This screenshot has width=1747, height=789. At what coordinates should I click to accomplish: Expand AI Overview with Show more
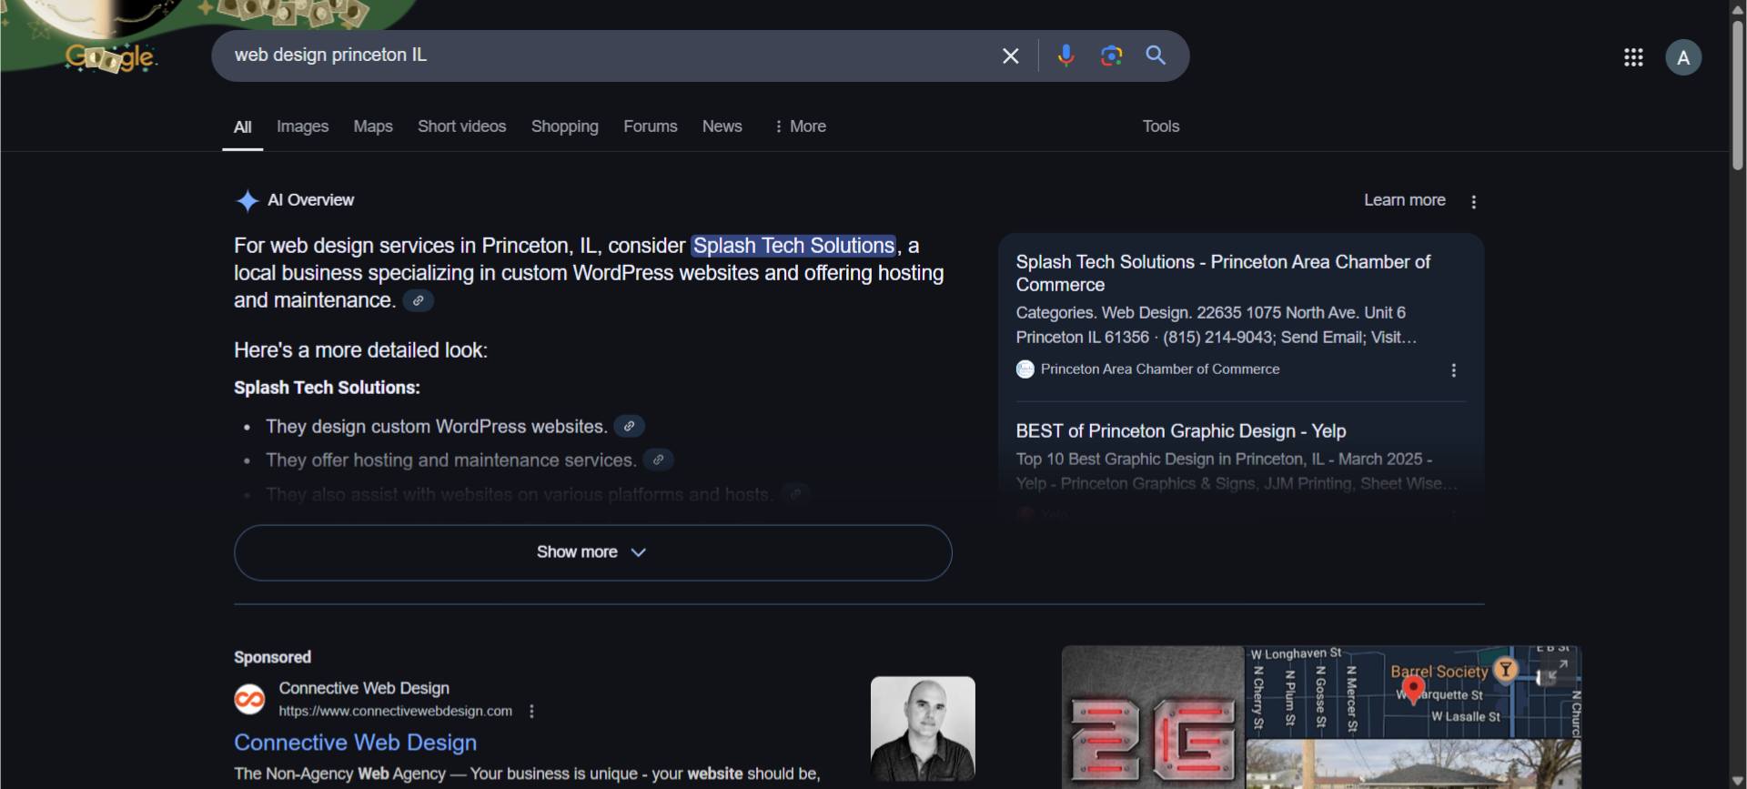[x=593, y=552]
